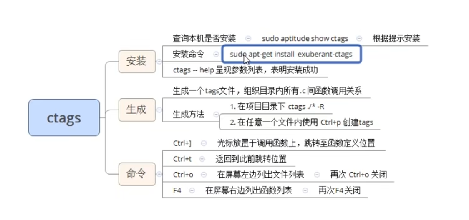The width and height of the screenshot is (469, 220).
Task: Select the 再次F4关闭 topic
Action: point(339,190)
